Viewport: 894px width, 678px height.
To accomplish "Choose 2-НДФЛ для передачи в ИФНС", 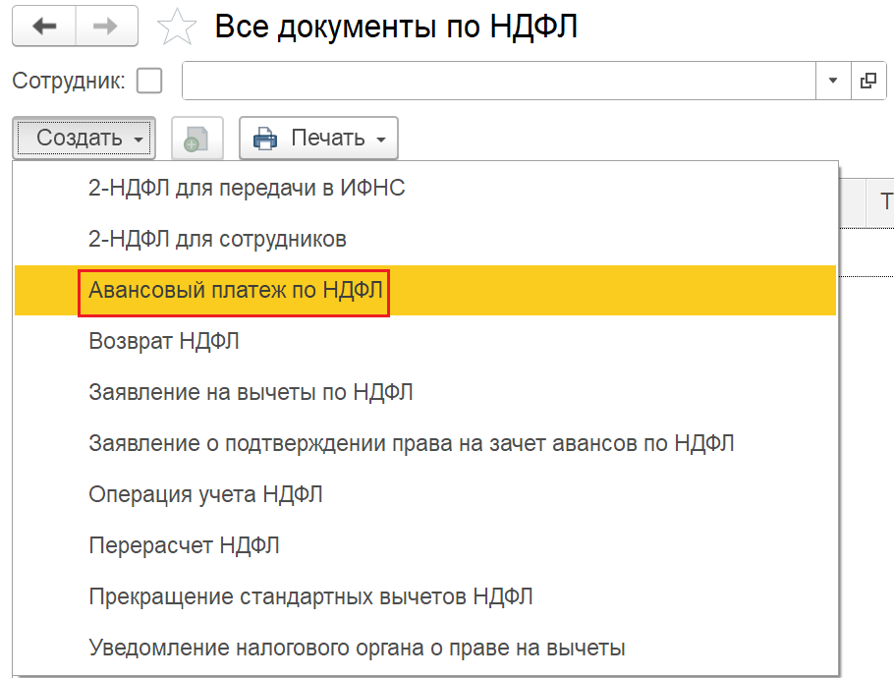I will 425,189.
